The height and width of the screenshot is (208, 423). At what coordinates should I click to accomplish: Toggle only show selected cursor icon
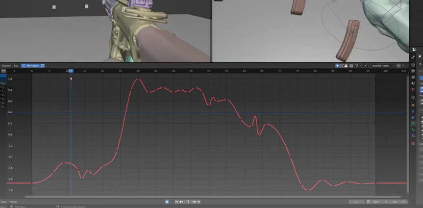coord(337,66)
